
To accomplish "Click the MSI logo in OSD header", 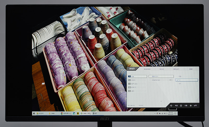I will pos(132,69).
